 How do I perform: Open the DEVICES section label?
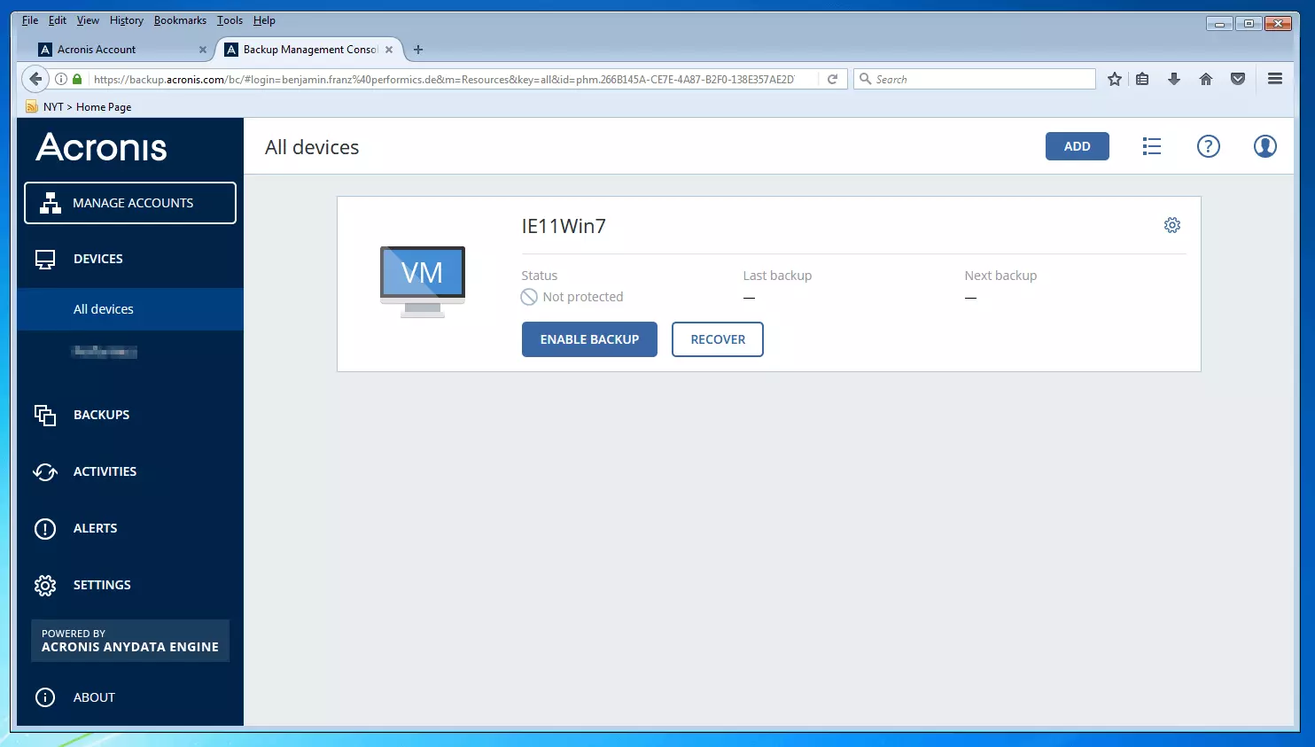pyautogui.click(x=98, y=260)
